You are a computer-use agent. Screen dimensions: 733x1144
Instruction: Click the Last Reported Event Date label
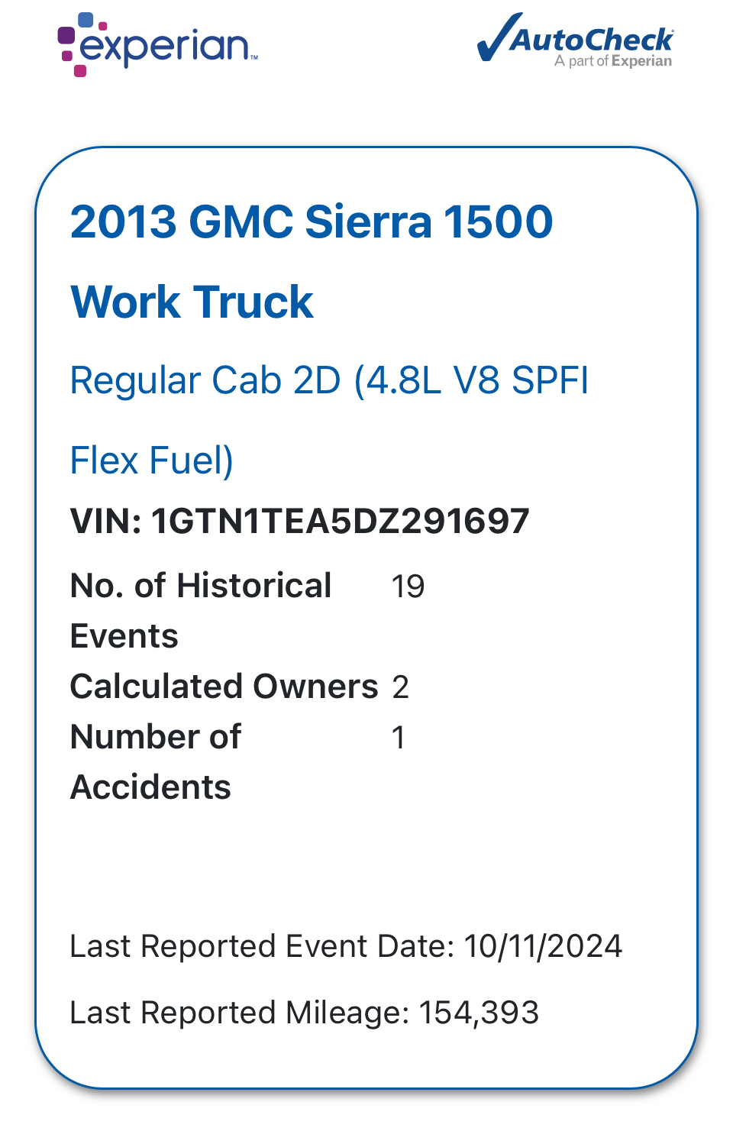tap(262, 946)
